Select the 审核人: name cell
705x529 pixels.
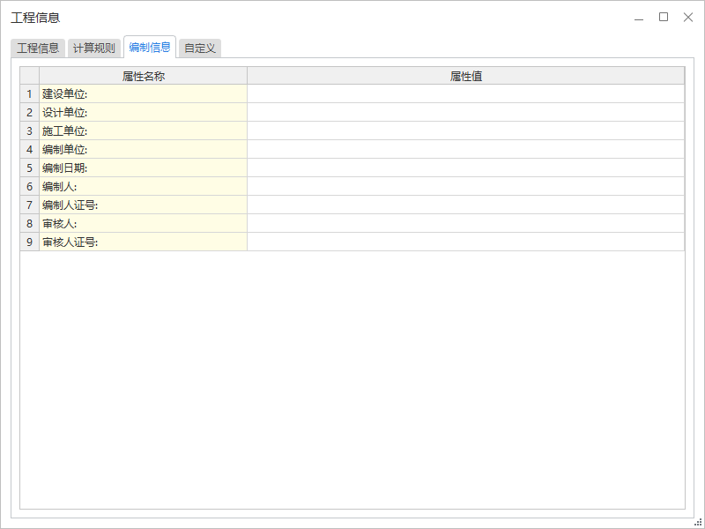pos(143,223)
